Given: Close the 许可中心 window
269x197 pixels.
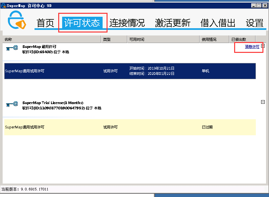Looking at the screenshot, I should point(265,6).
